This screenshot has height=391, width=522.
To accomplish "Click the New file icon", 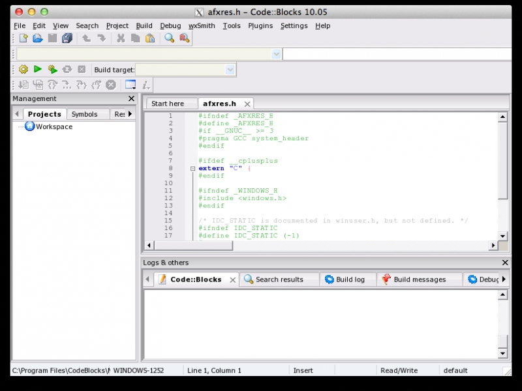I will click(23, 38).
